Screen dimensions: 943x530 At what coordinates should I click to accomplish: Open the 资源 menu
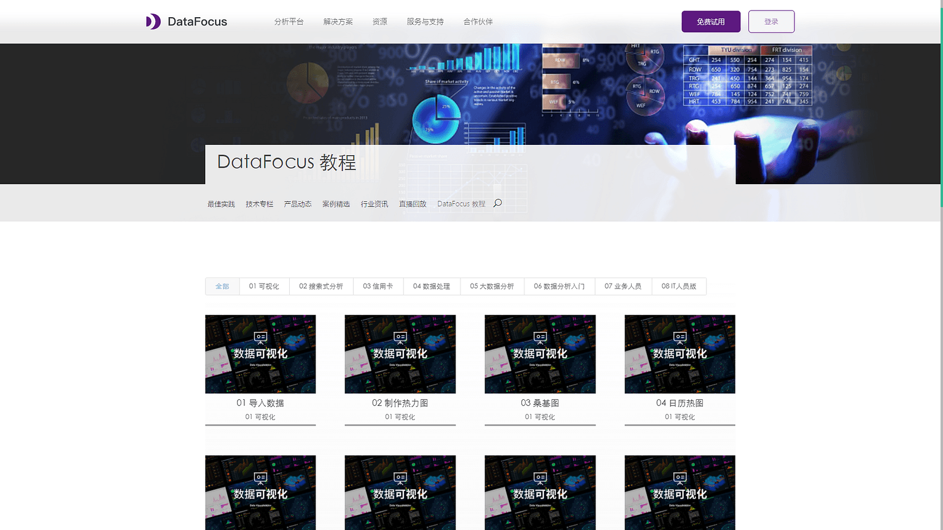click(379, 21)
